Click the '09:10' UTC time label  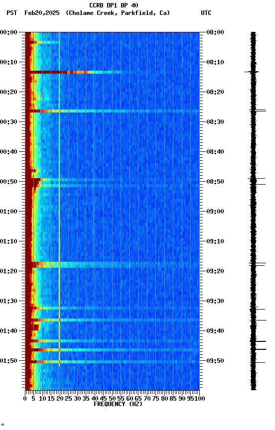point(215,241)
